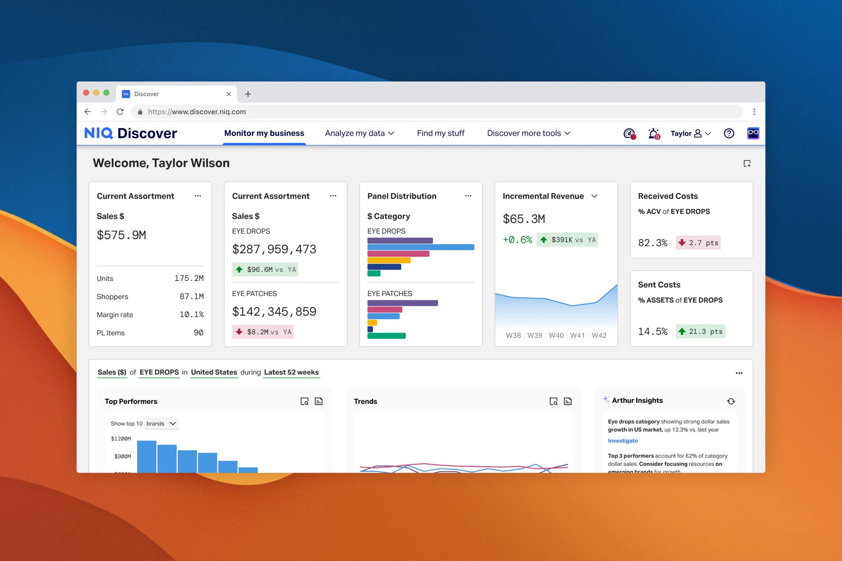The image size is (842, 561).
Task: Select the Discover browser tab
Action: click(177, 94)
